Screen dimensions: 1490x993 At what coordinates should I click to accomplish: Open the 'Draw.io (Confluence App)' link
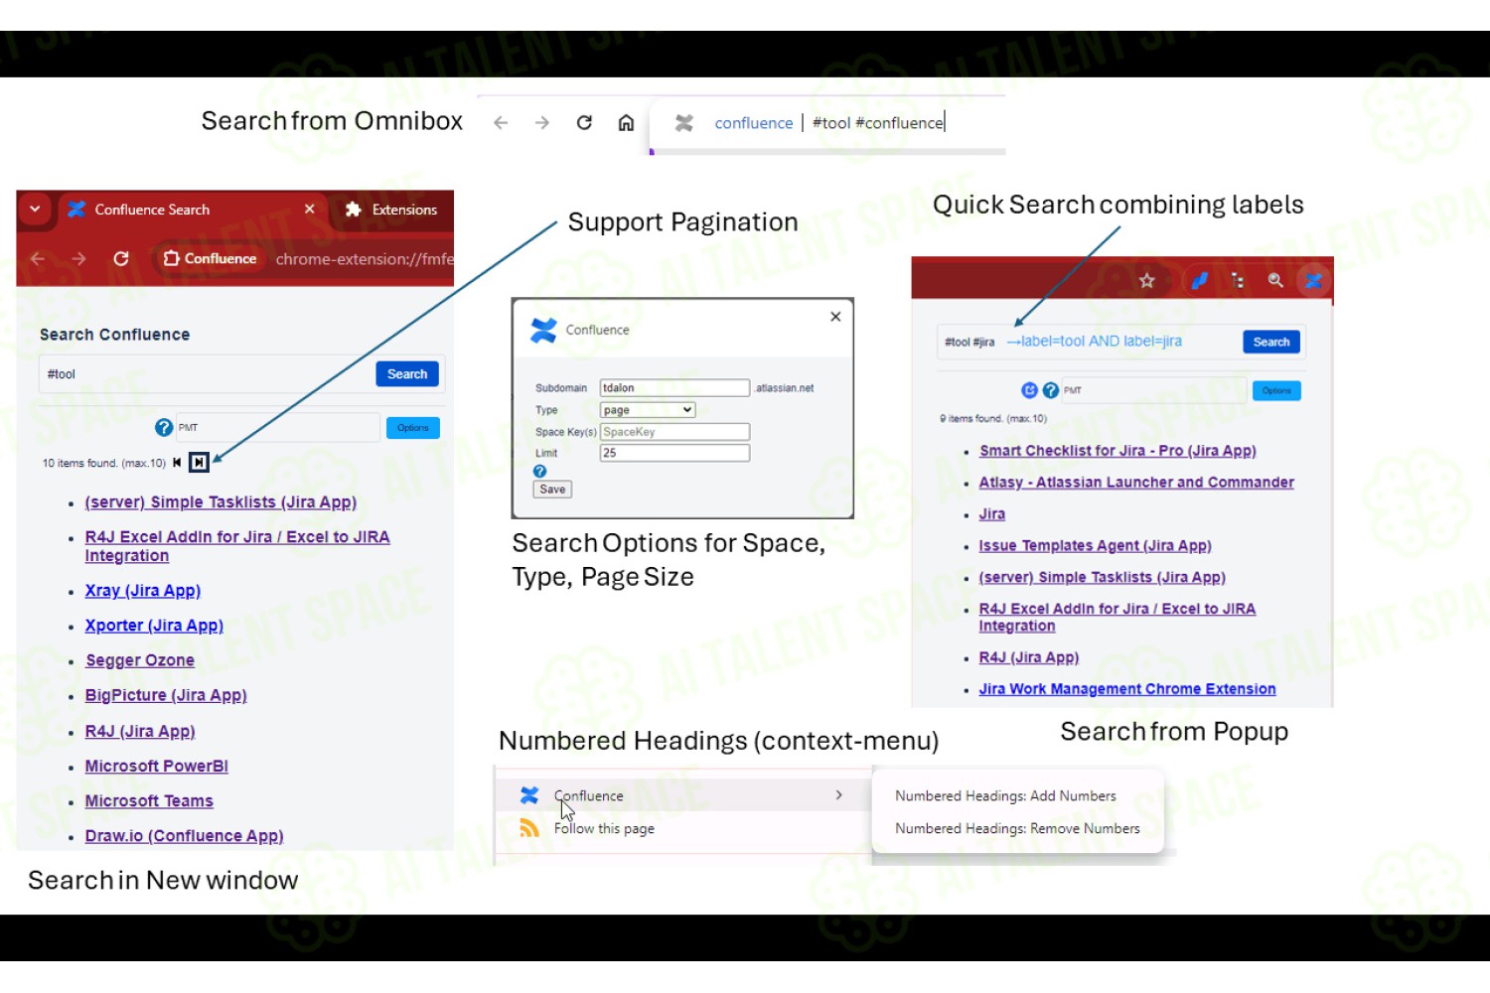pyautogui.click(x=185, y=836)
